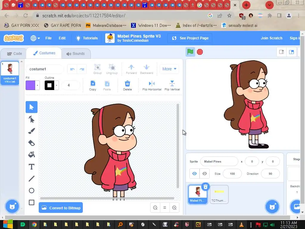Select the Text tool
This screenshot has height=229, width=305.
[32, 167]
